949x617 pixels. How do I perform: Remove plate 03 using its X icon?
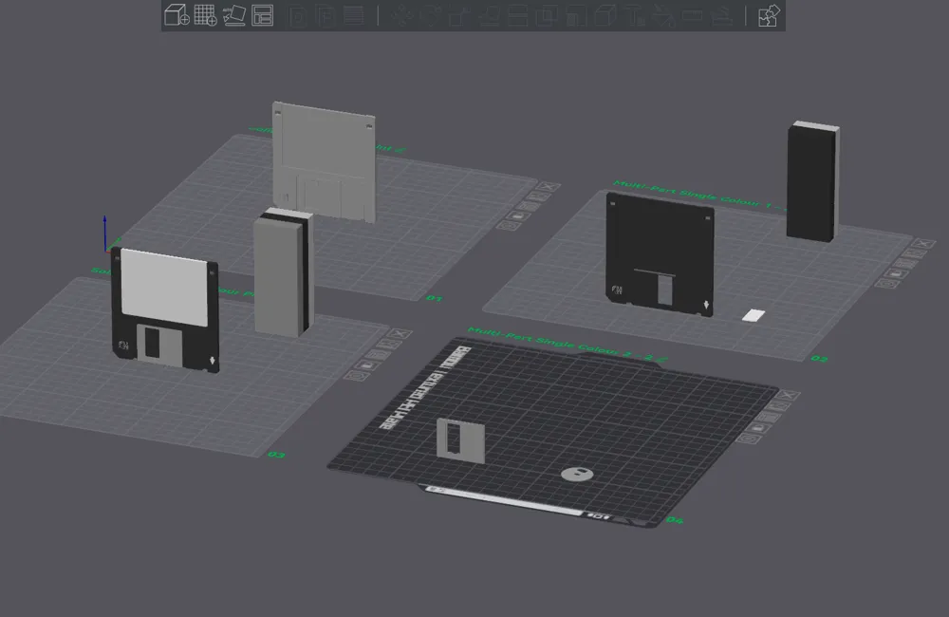pos(401,334)
